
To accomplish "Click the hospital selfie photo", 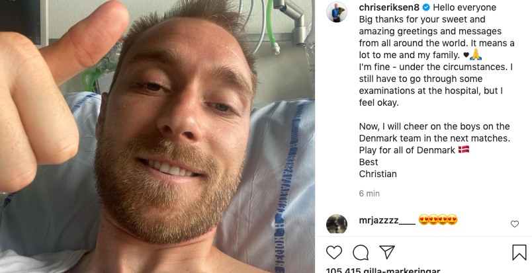I will tap(157, 136).
